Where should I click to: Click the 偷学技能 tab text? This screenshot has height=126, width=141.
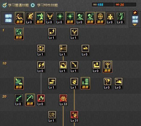click(135, 19)
